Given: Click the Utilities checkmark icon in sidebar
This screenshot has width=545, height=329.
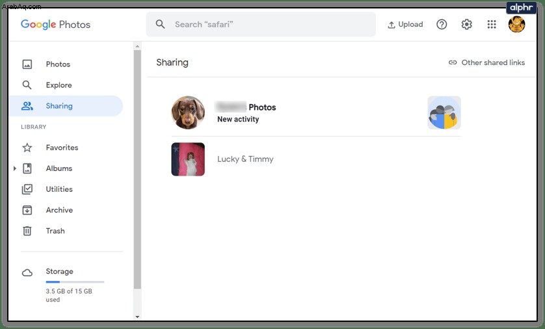Looking at the screenshot, I should tap(27, 189).
